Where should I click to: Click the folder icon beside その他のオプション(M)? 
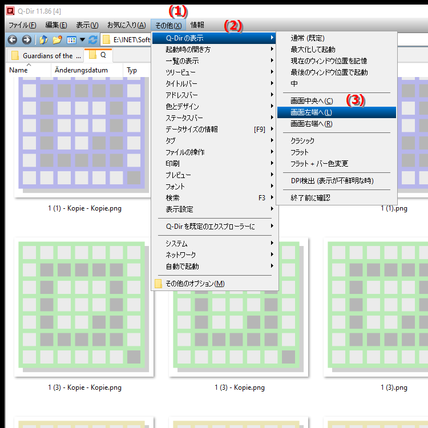point(158,284)
